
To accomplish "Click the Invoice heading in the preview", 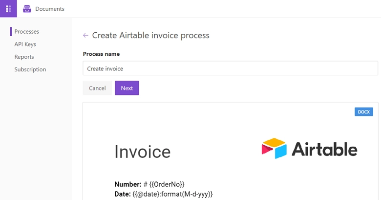I will [x=143, y=152].
